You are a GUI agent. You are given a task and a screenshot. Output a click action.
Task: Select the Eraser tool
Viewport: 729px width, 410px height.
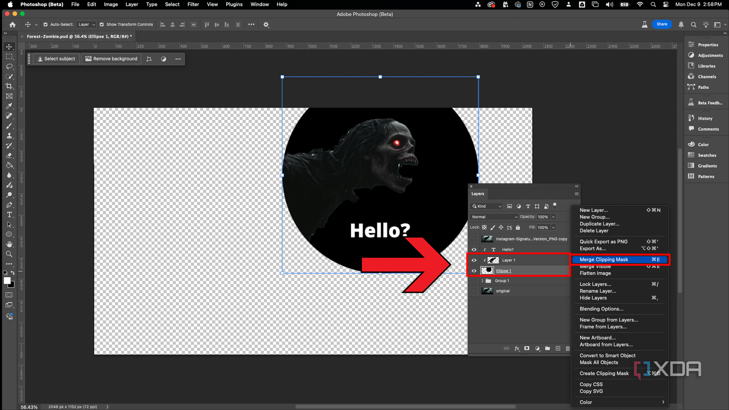[x=9, y=156]
